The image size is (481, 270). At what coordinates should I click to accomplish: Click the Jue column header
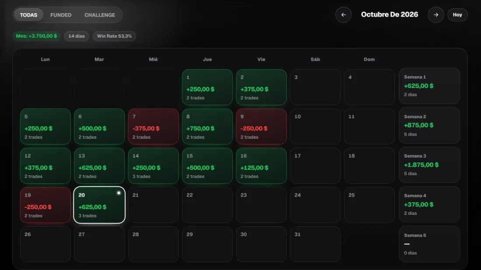pyautogui.click(x=207, y=59)
